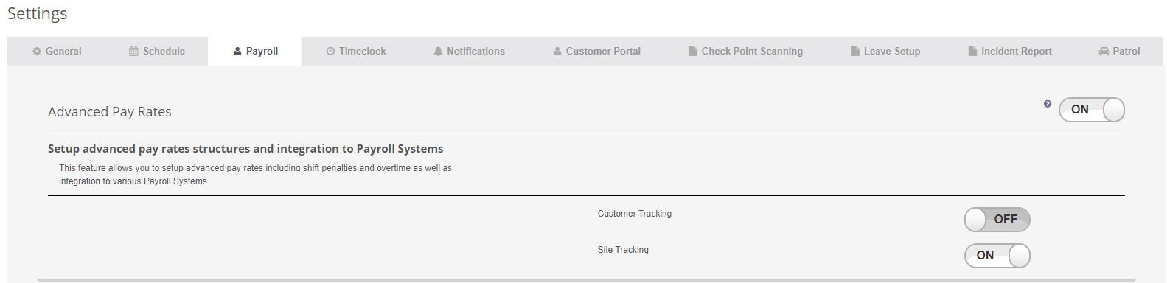Turn off the Advanced Pay Rates toggle
1167x283 pixels.
[1092, 110]
